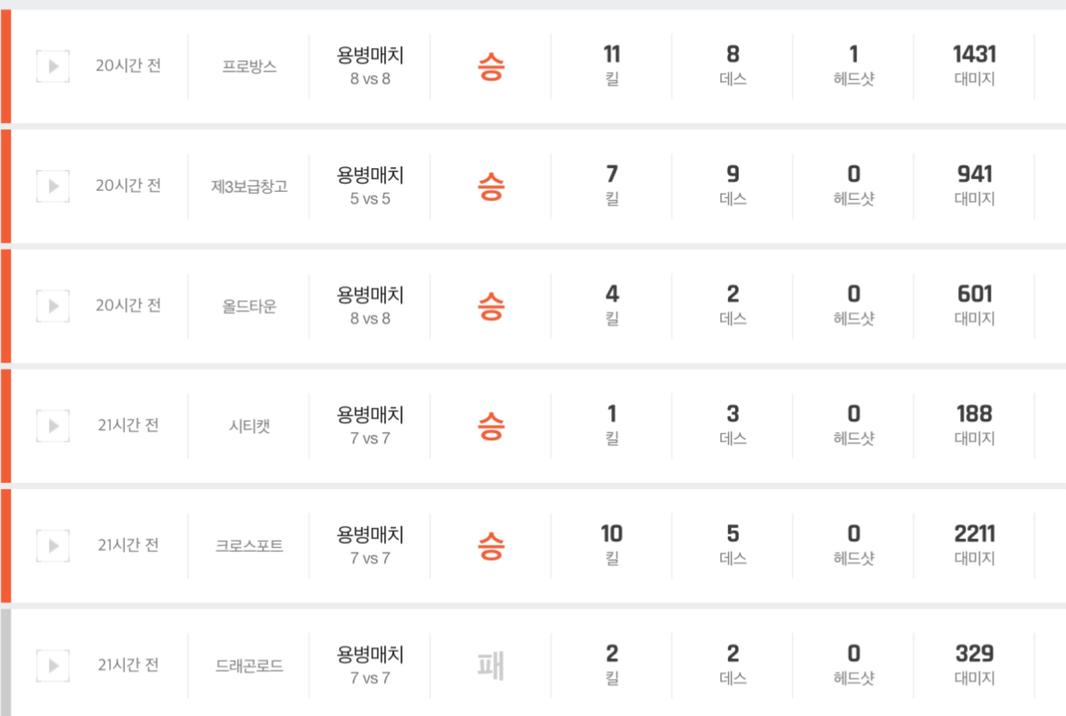The height and width of the screenshot is (716, 1066).
Task: Open the 드래곤로드 map link
Action: coord(249,666)
